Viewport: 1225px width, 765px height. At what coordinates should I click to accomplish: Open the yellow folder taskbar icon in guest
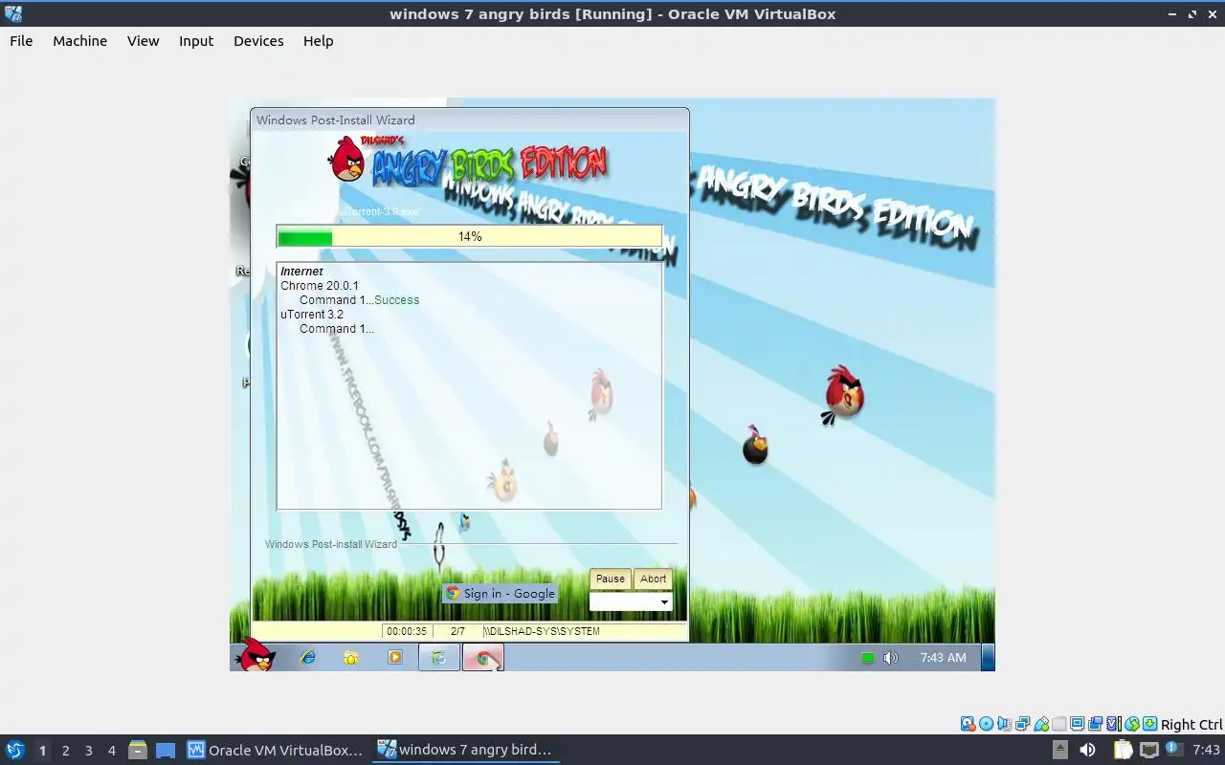coord(351,657)
